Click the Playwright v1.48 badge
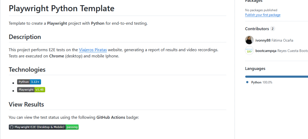Screen dimensions: 308x139 point(31,90)
